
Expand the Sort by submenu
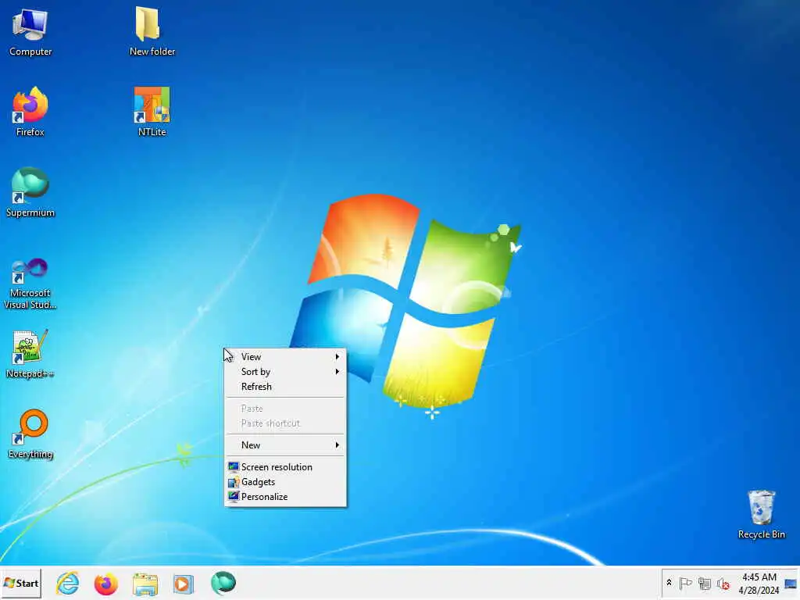coord(285,371)
